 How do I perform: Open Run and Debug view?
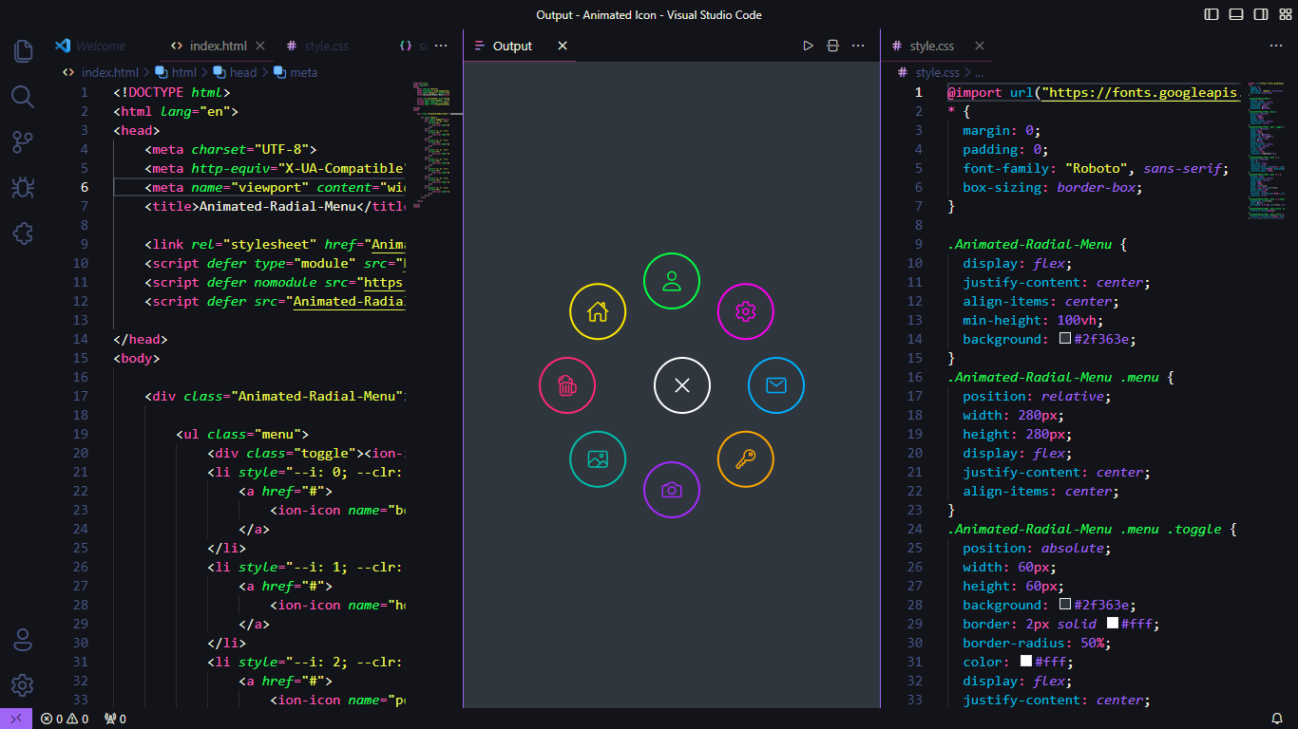[23, 188]
